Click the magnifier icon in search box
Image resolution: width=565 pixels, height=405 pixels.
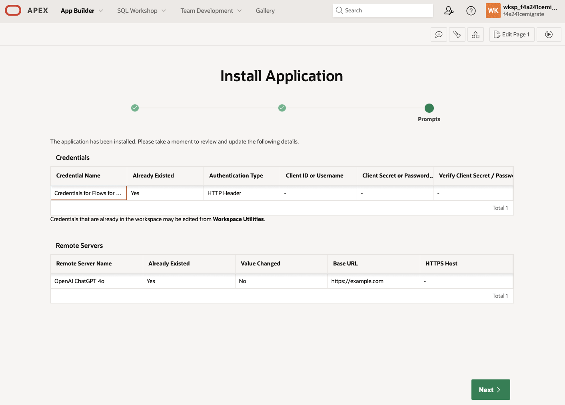point(339,10)
